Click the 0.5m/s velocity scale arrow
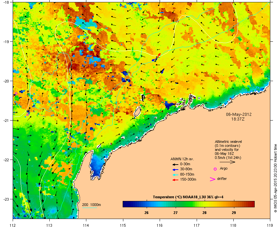Image resolution: width=280 pixels, height=227 pixels. click(227, 162)
